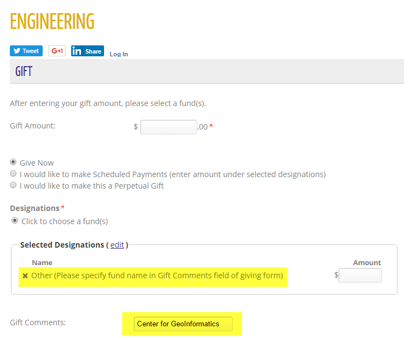415x340 pixels.
Task: Click the 'Give Now' option label
Action: tap(37, 163)
